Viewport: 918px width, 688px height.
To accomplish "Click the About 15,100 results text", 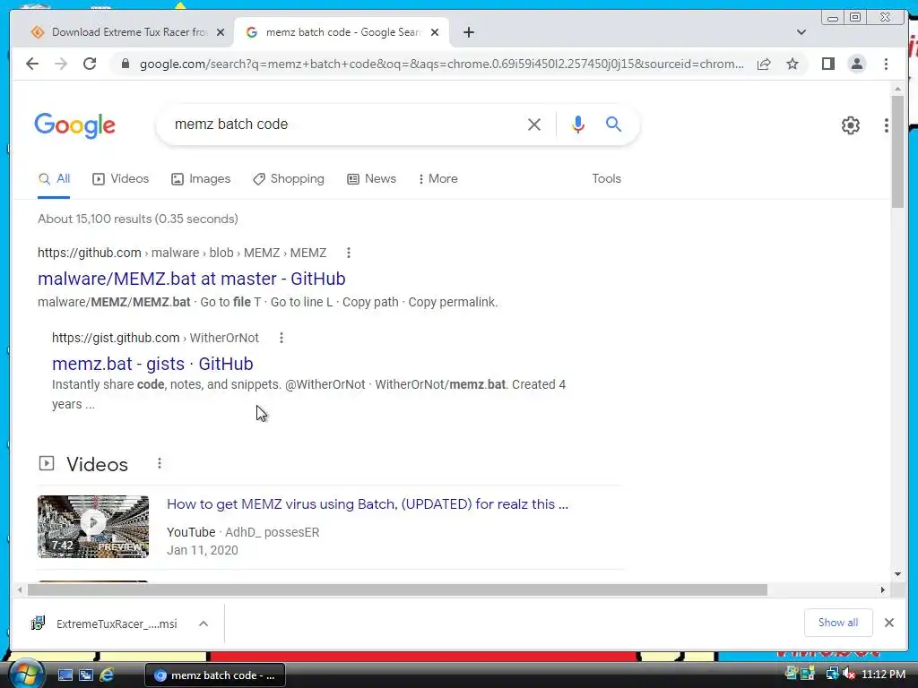I will (137, 219).
